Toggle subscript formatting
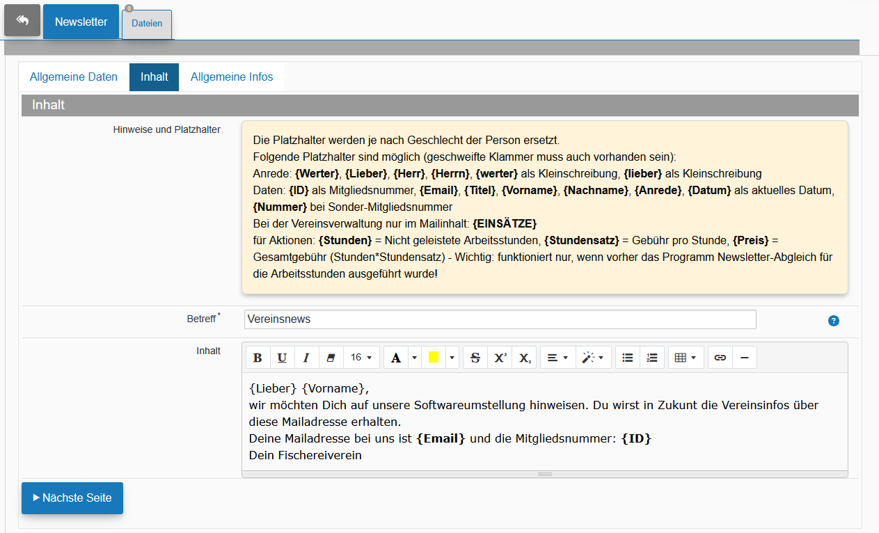 (525, 358)
